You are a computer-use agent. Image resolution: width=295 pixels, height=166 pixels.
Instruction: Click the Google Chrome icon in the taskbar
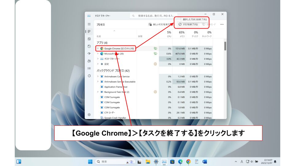tap(188, 162)
